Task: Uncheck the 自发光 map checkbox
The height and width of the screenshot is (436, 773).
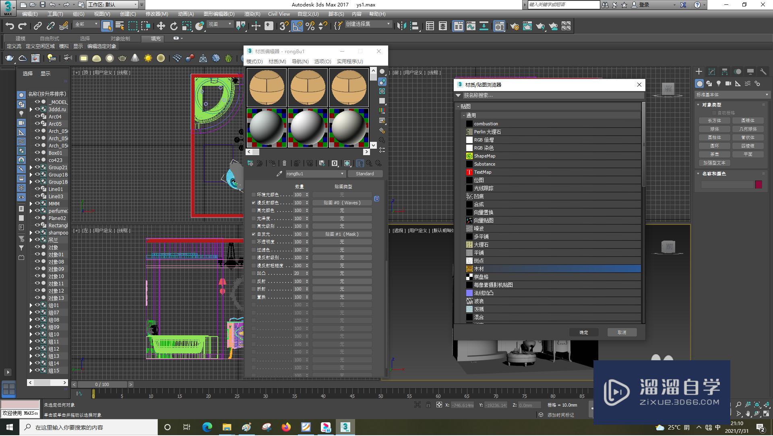Action: (254, 234)
